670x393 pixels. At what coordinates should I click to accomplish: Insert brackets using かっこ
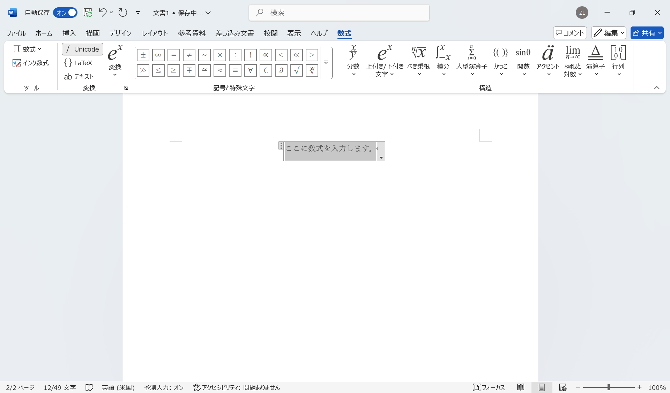click(500, 61)
